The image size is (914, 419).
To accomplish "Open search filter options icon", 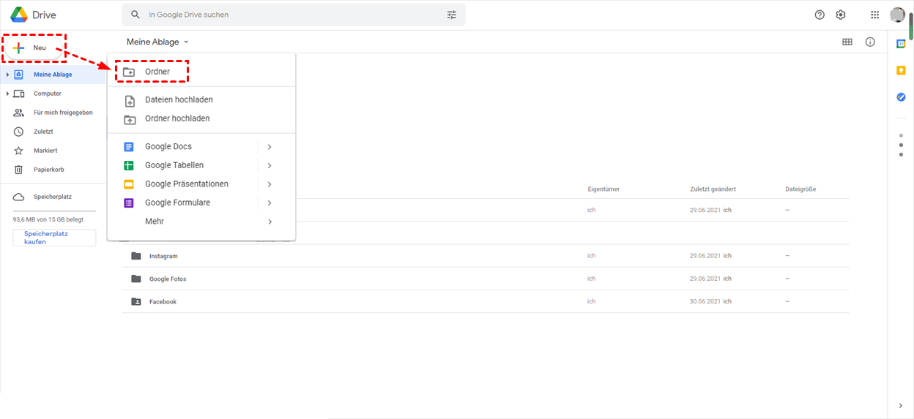I will pos(452,15).
